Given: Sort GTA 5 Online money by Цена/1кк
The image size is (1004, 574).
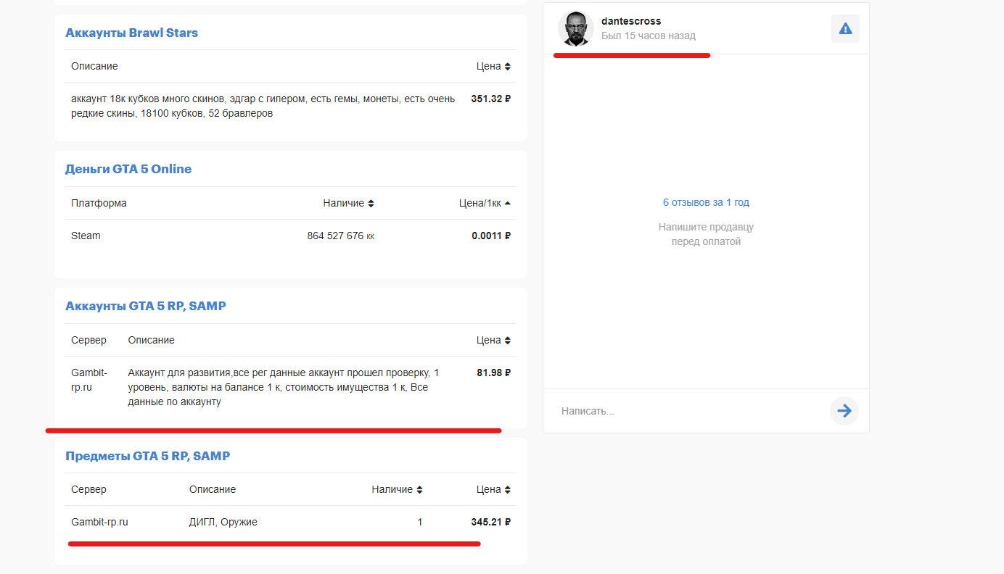Looking at the screenshot, I should [485, 203].
